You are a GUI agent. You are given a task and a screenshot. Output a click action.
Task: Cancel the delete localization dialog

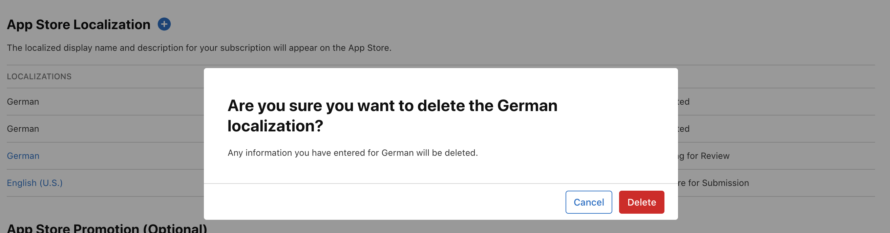(x=588, y=202)
